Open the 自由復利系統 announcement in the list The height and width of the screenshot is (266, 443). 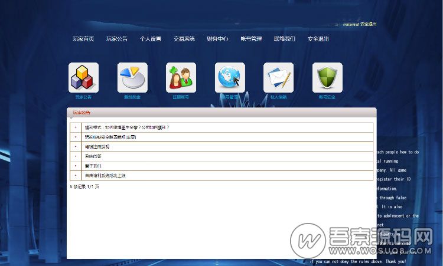click(x=106, y=176)
